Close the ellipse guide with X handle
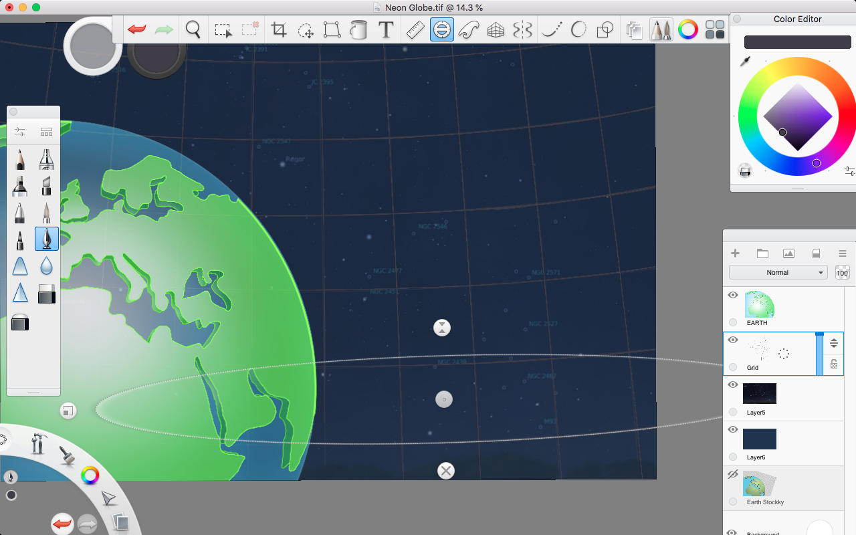This screenshot has height=535, width=856. point(445,471)
